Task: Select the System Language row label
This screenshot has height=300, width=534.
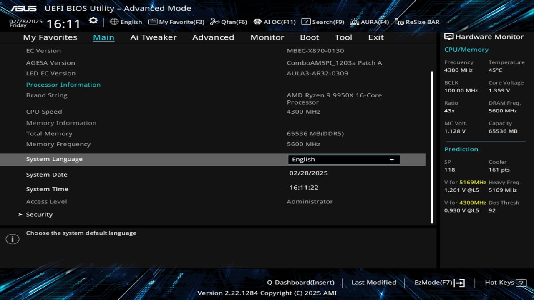Action: point(54,159)
